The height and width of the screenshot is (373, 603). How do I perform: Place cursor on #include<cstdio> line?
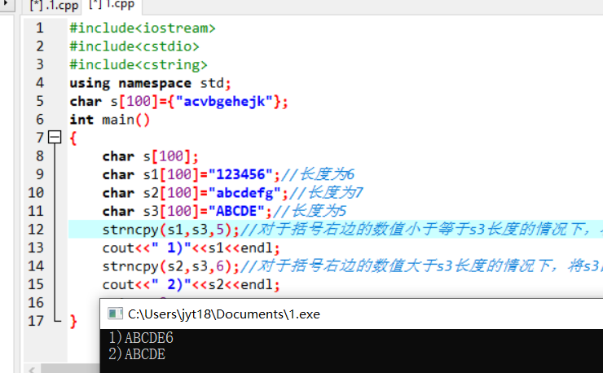tap(134, 46)
